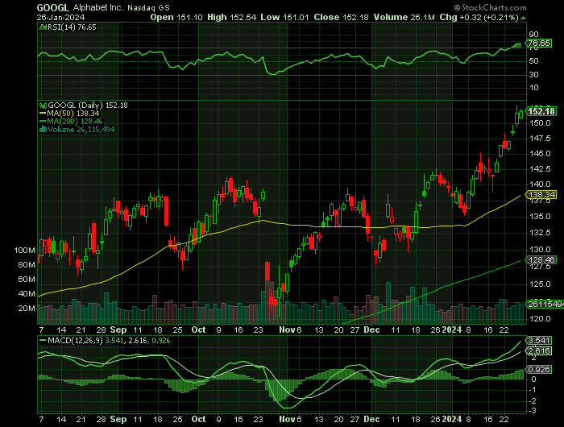Click the 130.0 price axis label
This screenshot has width=564, height=427.
540,249
